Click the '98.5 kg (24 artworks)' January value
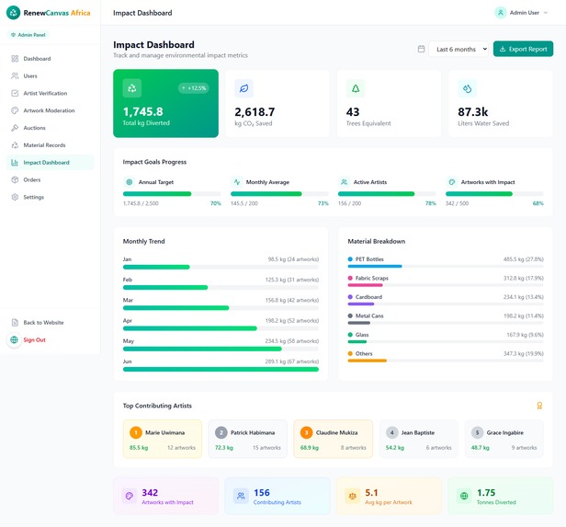 point(293,259)
